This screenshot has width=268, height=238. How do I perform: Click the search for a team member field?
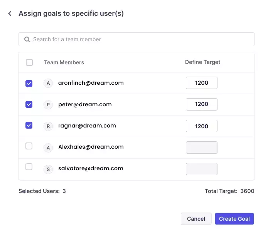pyautogui.click(x=137, y=39)
